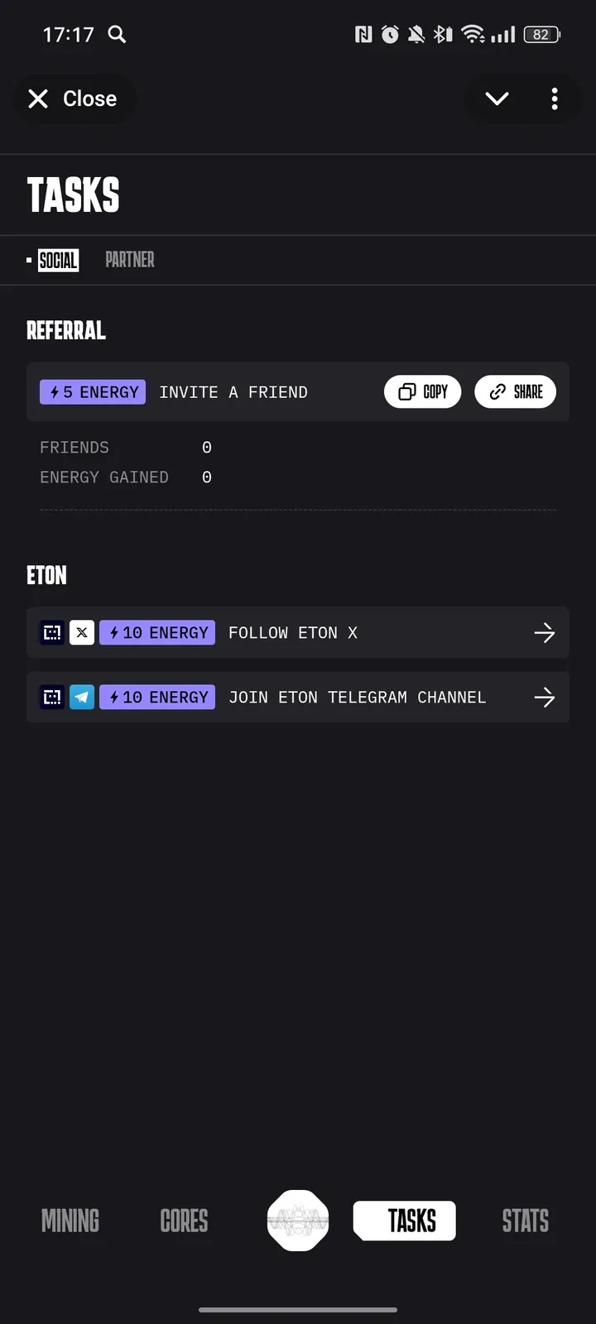Viewport: 596px width, 1324px height.
Task: Select the Social tab
Action: click(58, 261)
